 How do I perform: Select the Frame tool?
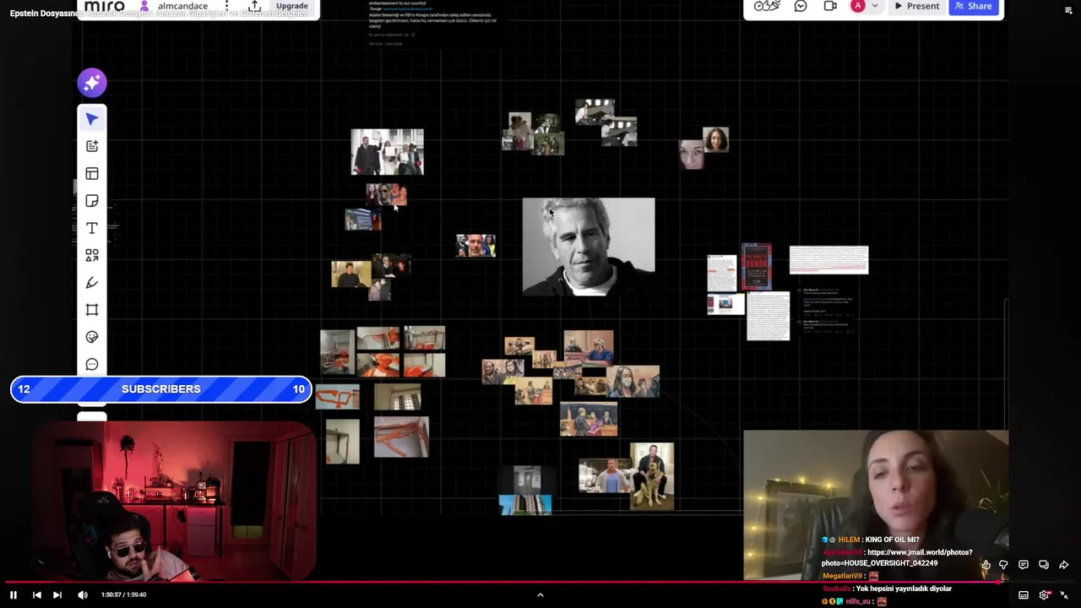tap(92, 310)
